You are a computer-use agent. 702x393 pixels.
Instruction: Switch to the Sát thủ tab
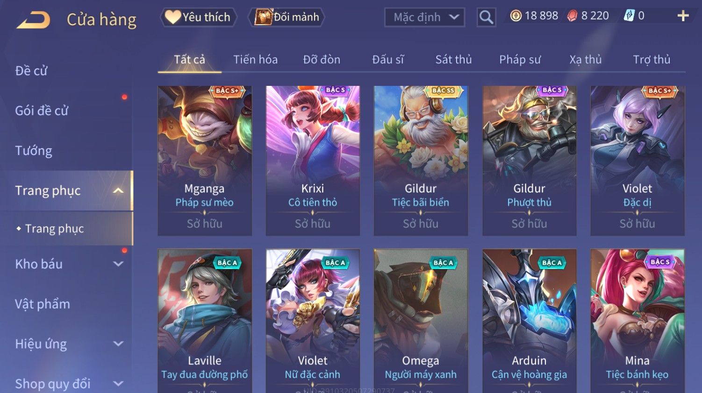click(453, 59)
